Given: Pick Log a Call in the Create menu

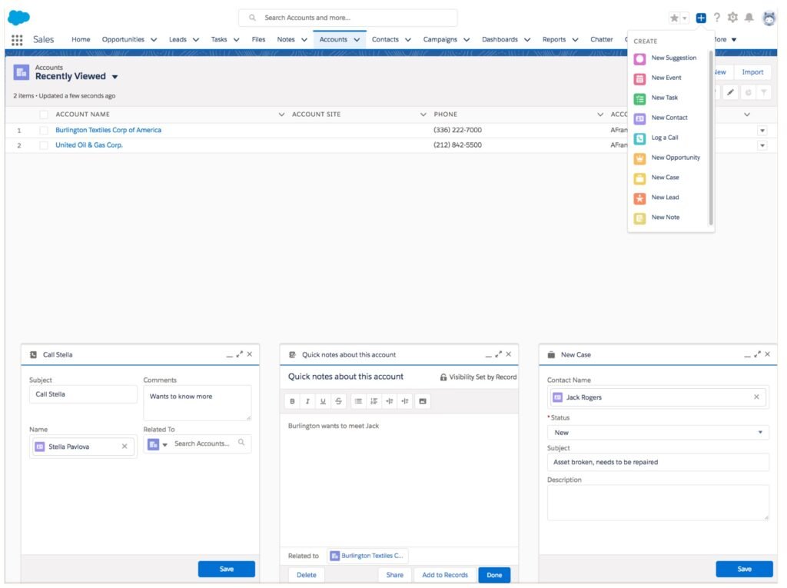Looking at the screenshot, I should click(x=665, y=138).
